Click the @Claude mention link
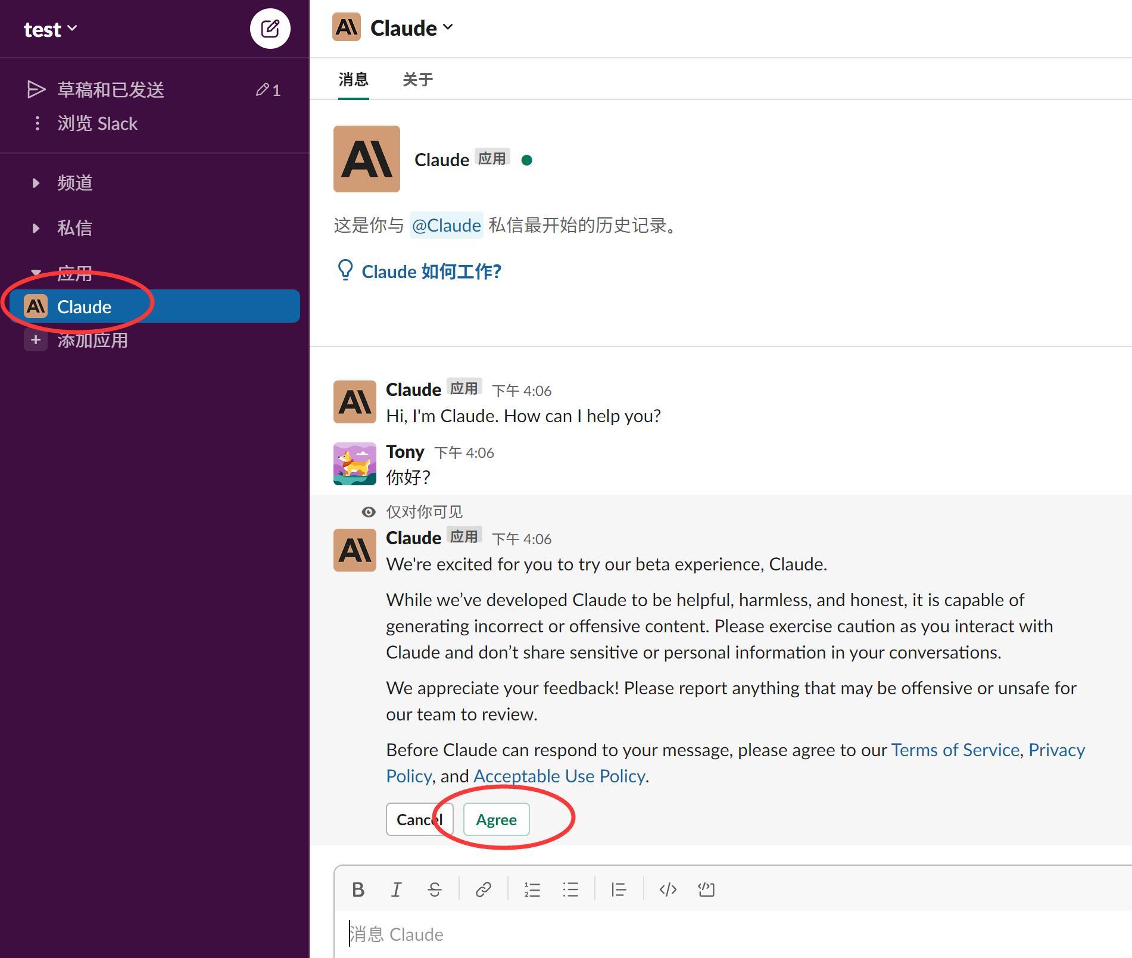Image resolution: width=1132 pixels, height=958 pixels. (x=446, y=225)
